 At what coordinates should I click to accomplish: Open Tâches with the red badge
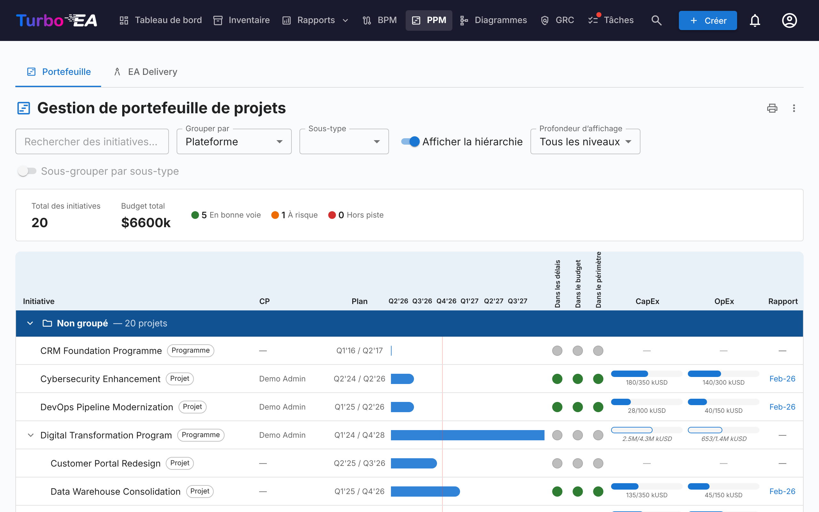[x=611, y=20]
